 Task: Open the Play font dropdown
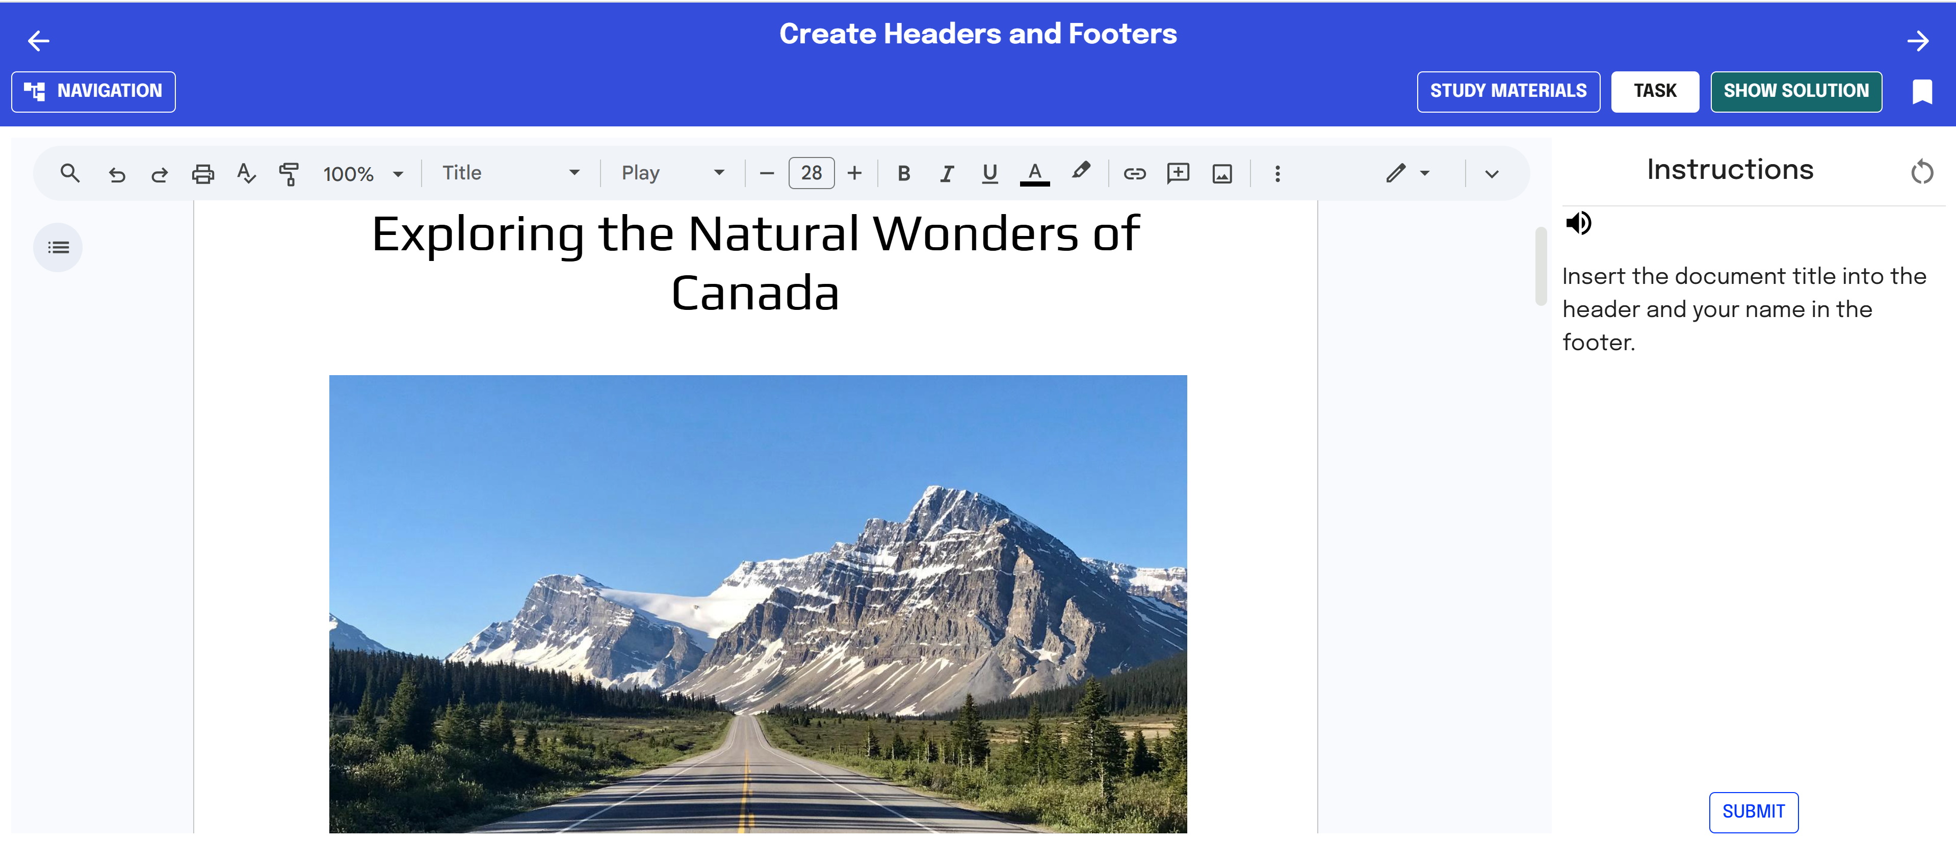click(x=673, y=173)
